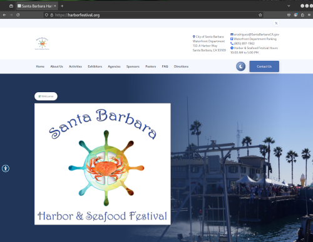Click Harbor & Seafood Festival Hours text
Viewport: 313px width, 242px height.
tap(256, 48)
